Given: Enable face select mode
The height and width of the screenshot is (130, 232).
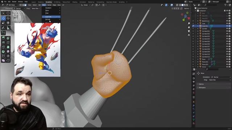Looking at the screenshot, I should click(25, 5).
